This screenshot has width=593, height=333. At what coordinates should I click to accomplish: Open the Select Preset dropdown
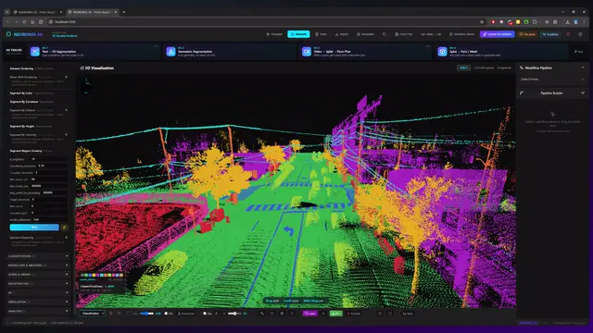(551, 80)
